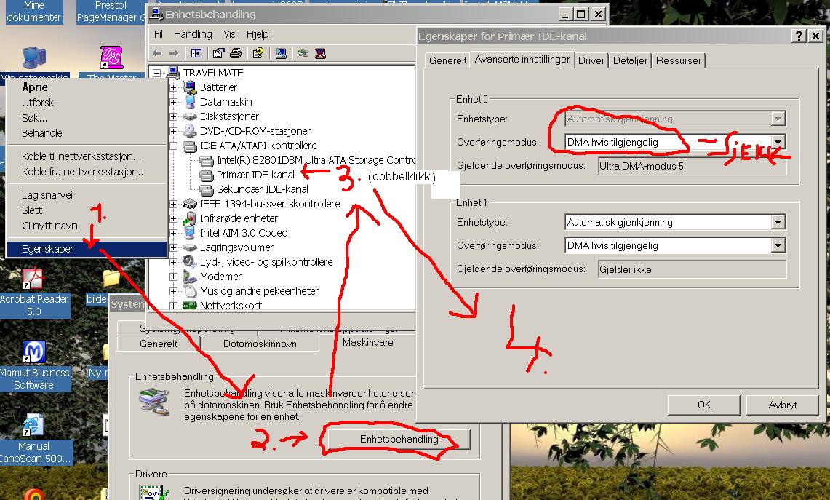
Task: Open Enhet 1 Enhetstype dropdown
Action: tap(778, 223)
